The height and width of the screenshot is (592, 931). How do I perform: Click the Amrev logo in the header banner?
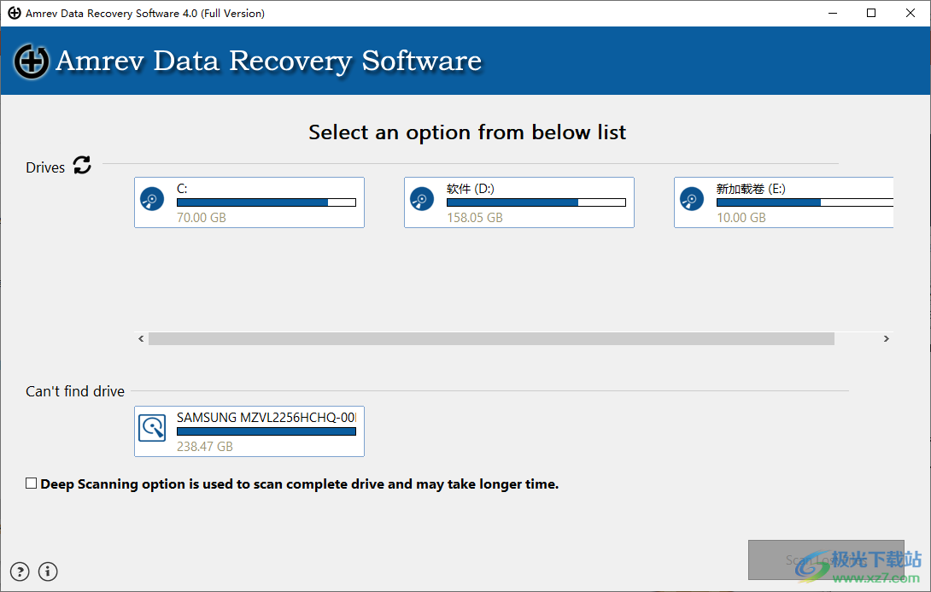(31, 61)
